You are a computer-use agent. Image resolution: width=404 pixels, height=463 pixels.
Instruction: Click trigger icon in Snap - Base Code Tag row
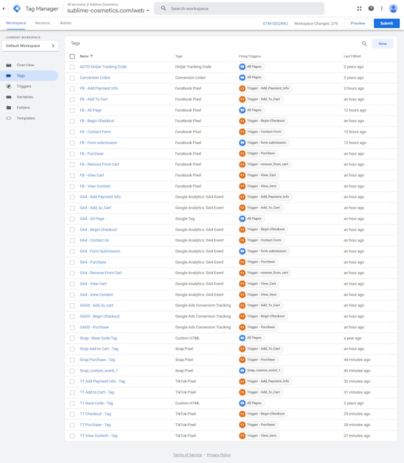242,338
